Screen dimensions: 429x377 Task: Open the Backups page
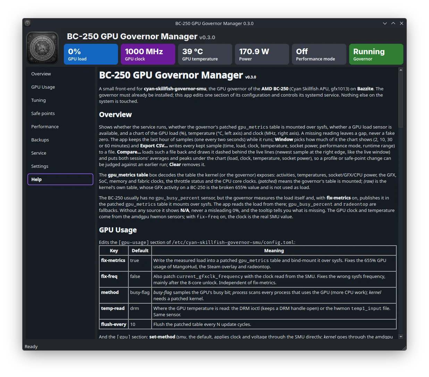pyautogui.click(x=60, y=140)
